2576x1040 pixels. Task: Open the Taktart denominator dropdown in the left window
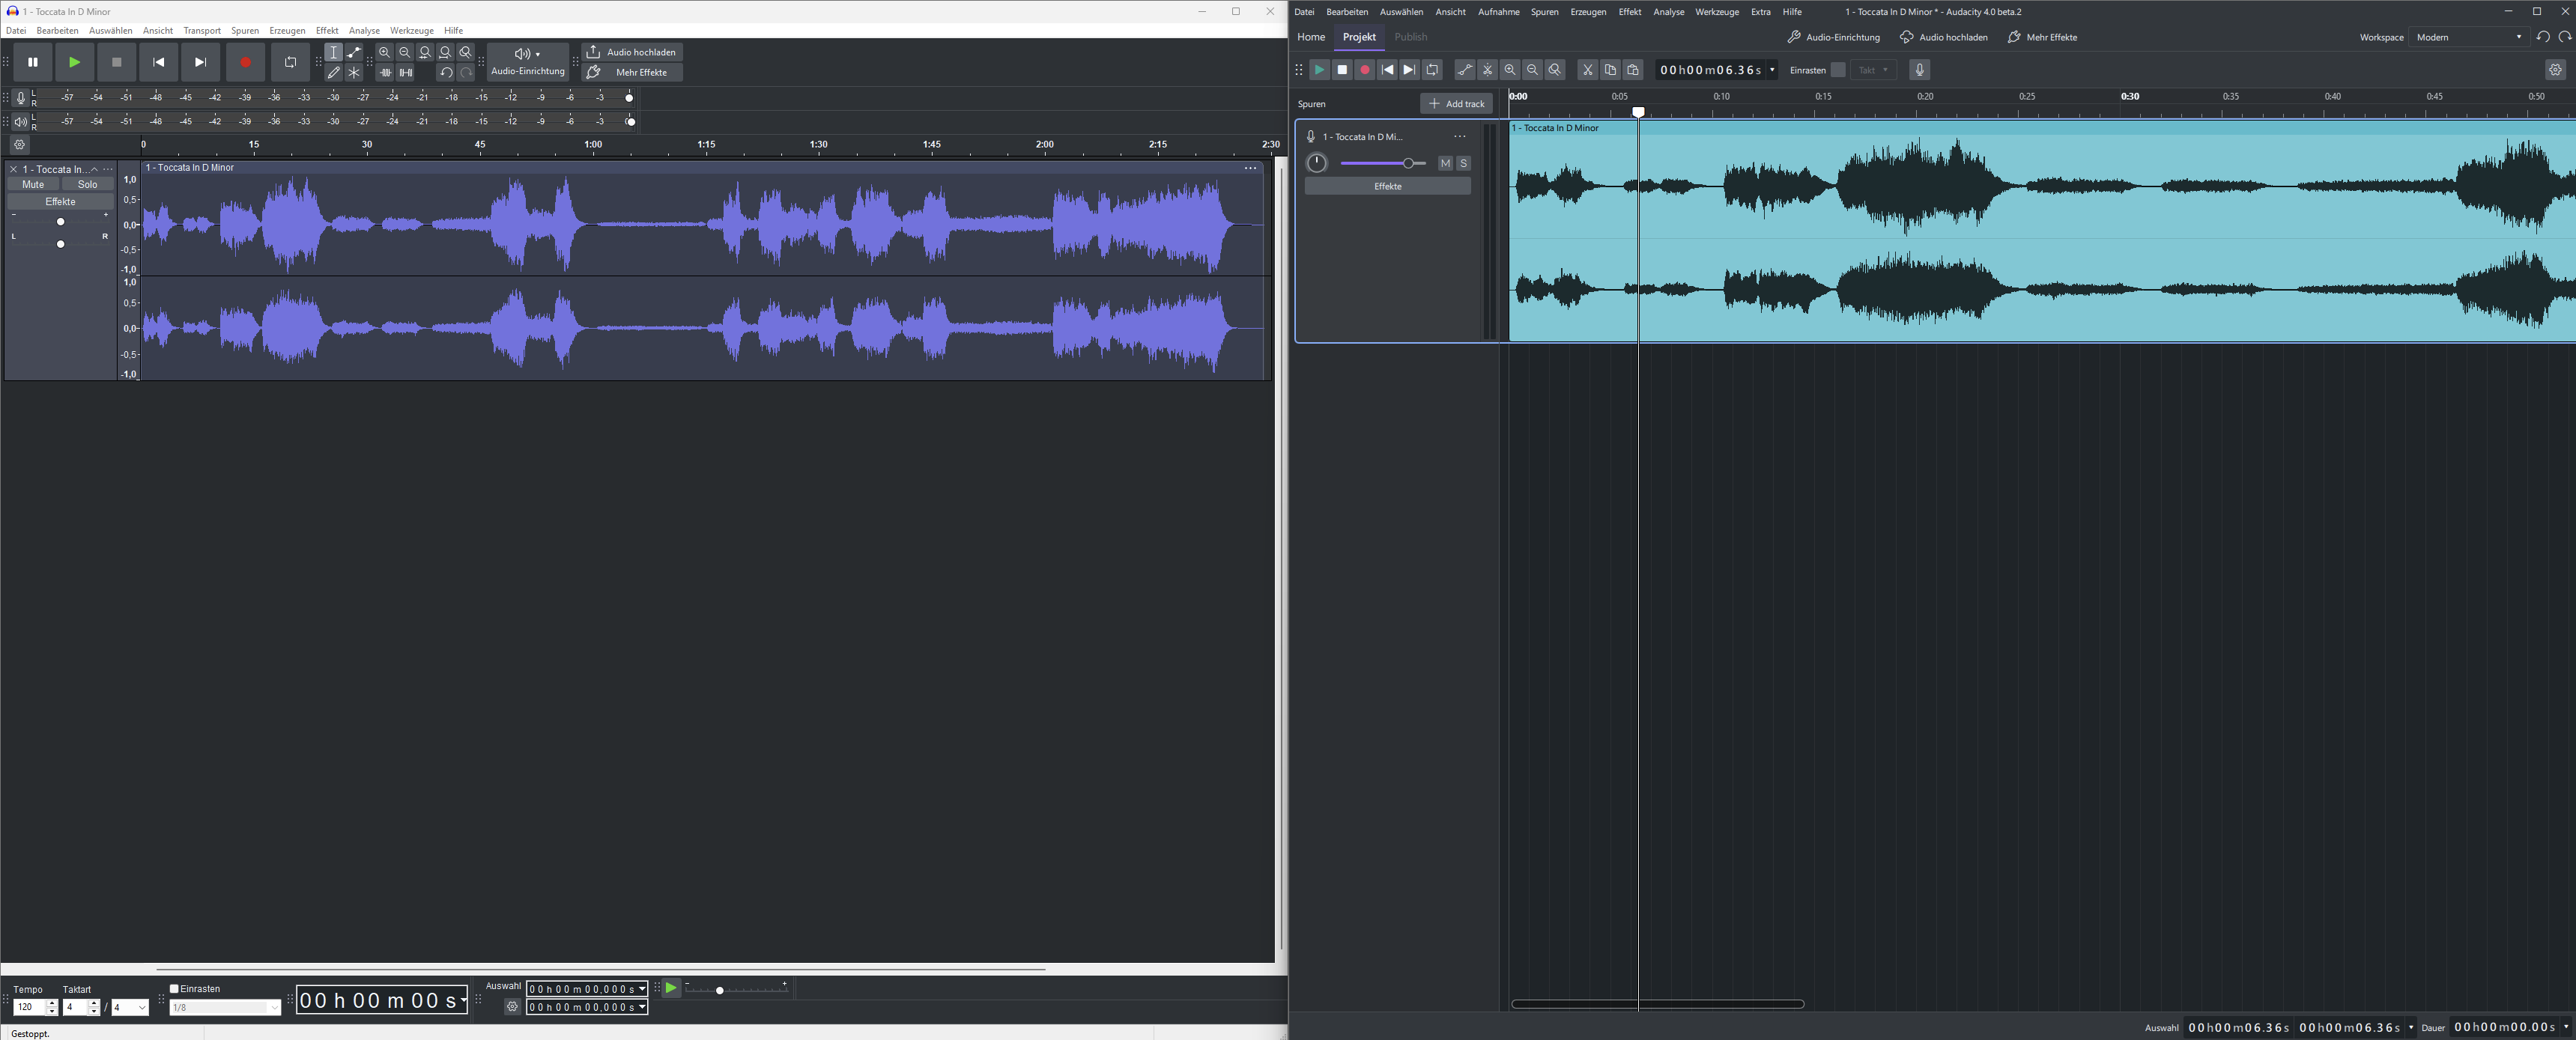pyautogui.click(x=130, y=1008)
